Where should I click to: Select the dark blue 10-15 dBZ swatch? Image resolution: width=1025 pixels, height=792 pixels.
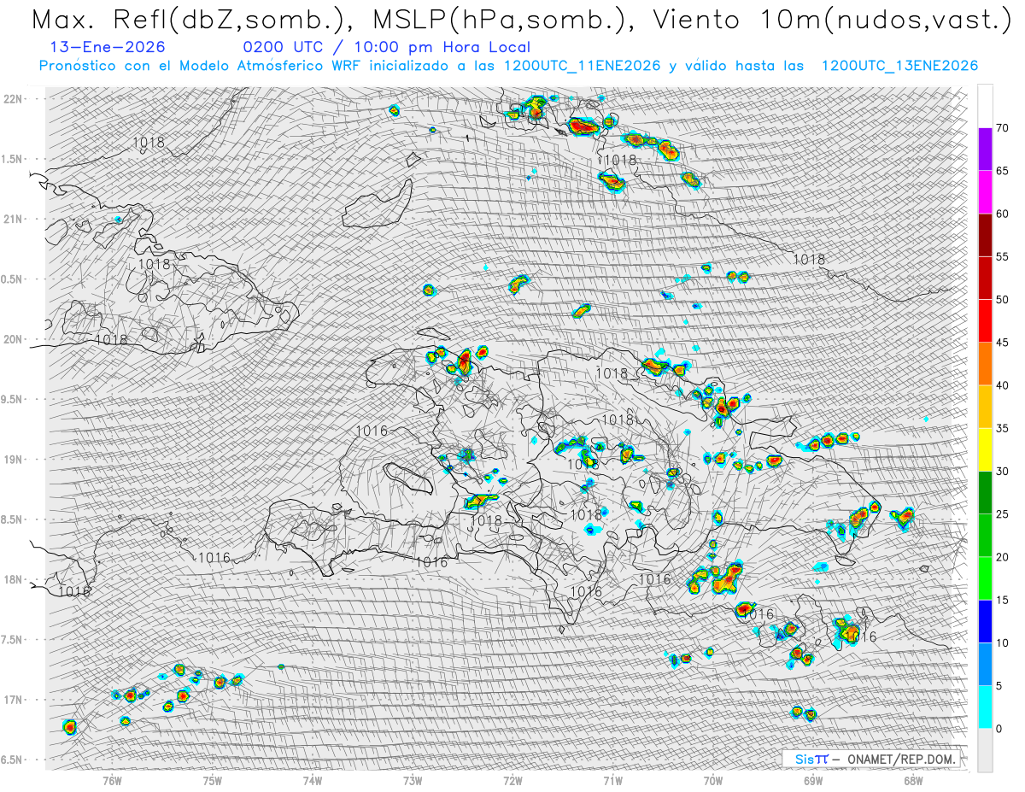985,621
